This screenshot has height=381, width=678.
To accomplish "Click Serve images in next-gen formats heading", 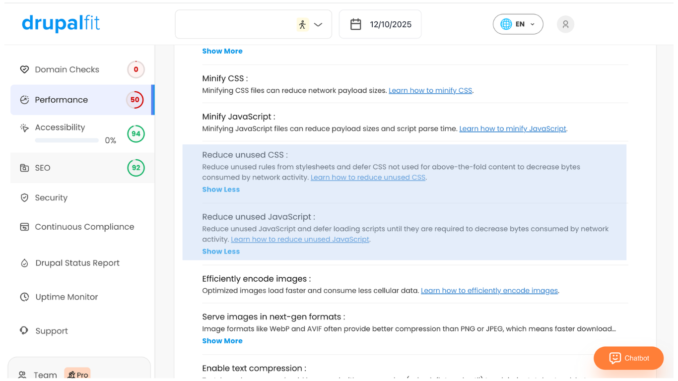I will 273,317.
